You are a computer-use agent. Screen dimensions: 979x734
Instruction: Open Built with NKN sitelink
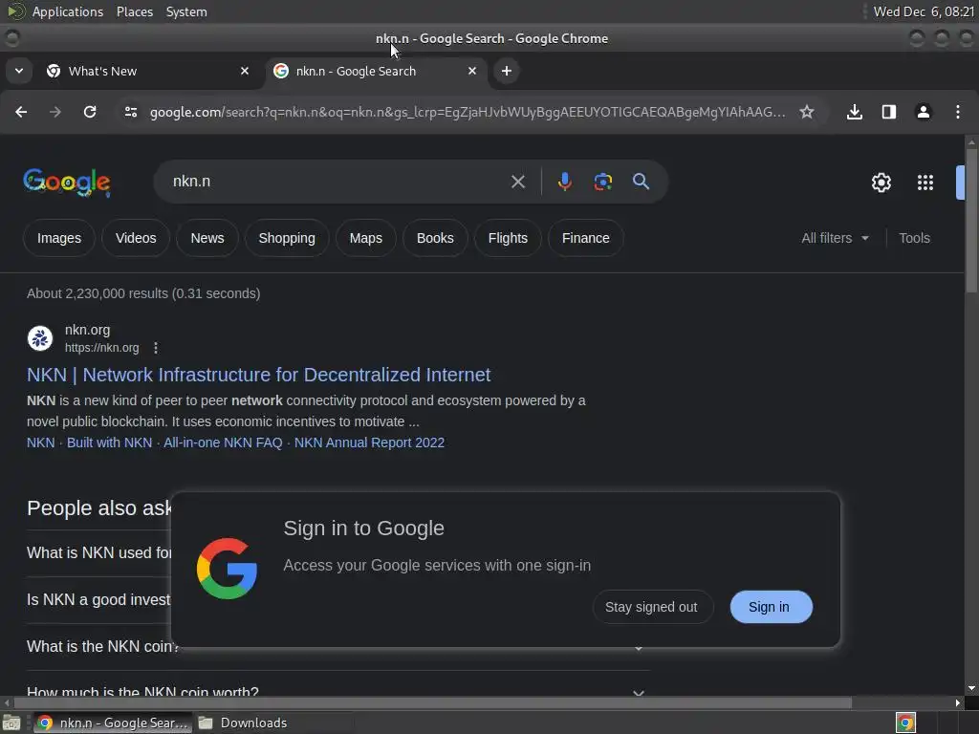109,443
